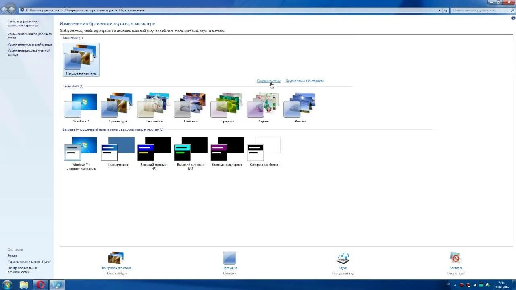Open File Explorer from the taskbar
Screen dimensions: 516x290
(x=24, y=285)
